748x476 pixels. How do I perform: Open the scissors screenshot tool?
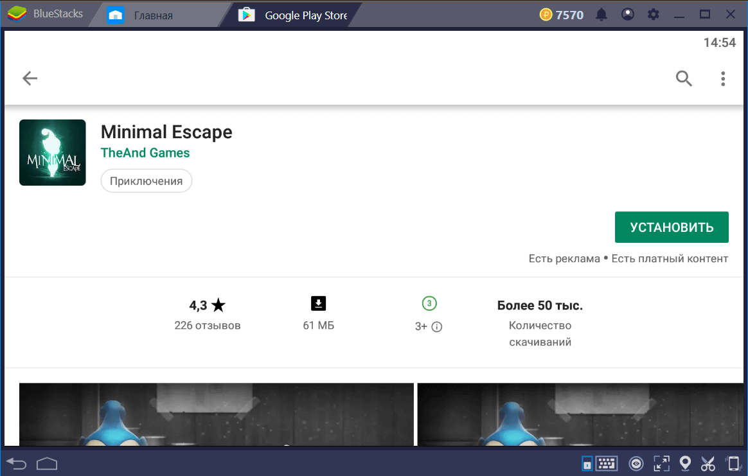click(x=708, y=464)
